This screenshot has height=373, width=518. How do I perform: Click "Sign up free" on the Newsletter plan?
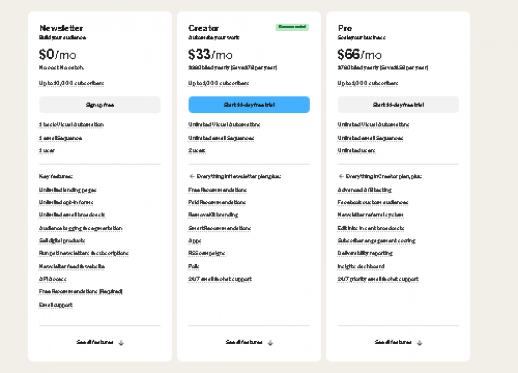click(x=99, y=104)
